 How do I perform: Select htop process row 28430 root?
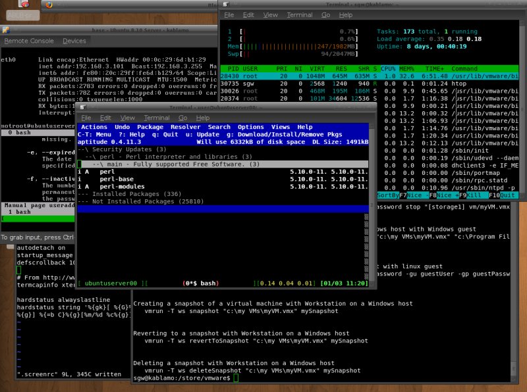point(370,76)
